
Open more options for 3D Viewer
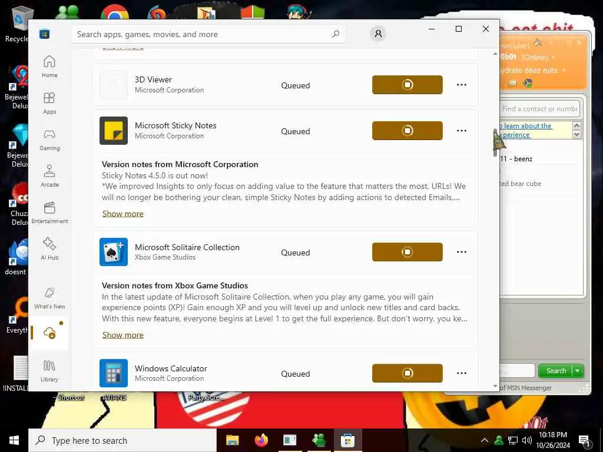[x=462, y=85]
